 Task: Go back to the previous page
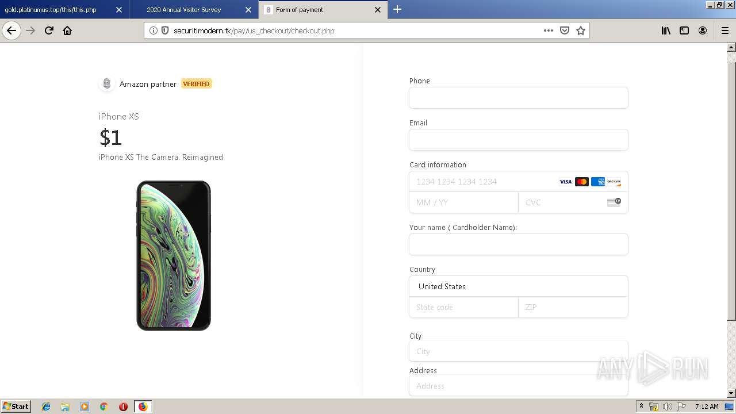point(11,30)
